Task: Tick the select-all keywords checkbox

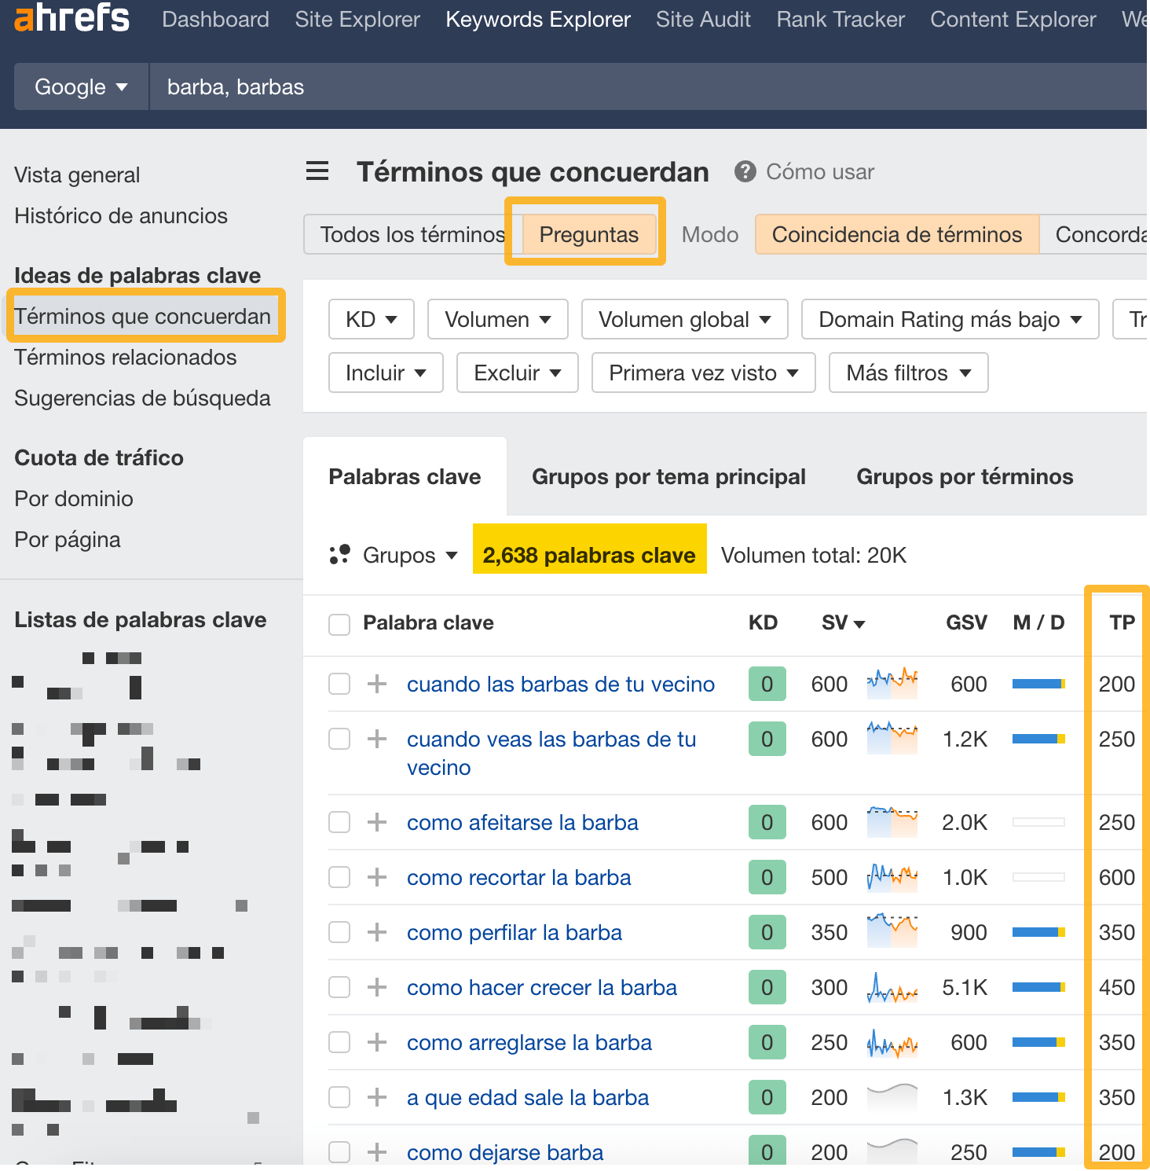Action: point(339,623)
